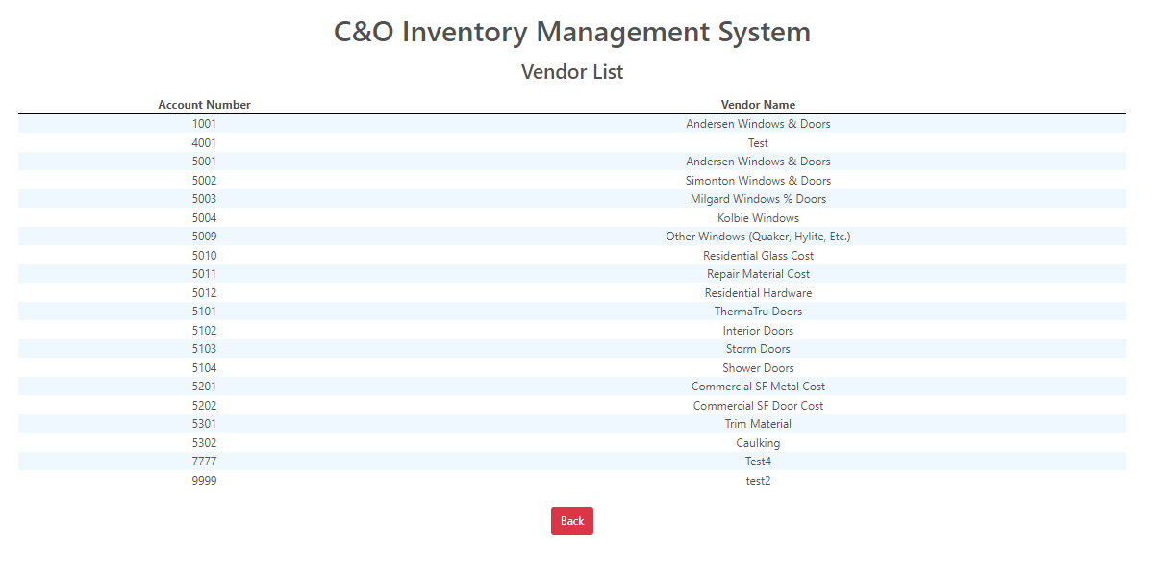This screenshot has height=574, width=1157.
Task: Sort by the Account Number column header
Action: [204, 104]
